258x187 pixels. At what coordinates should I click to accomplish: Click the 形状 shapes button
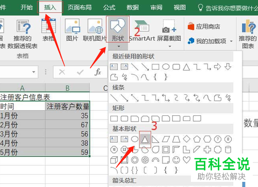coord(118,29)
